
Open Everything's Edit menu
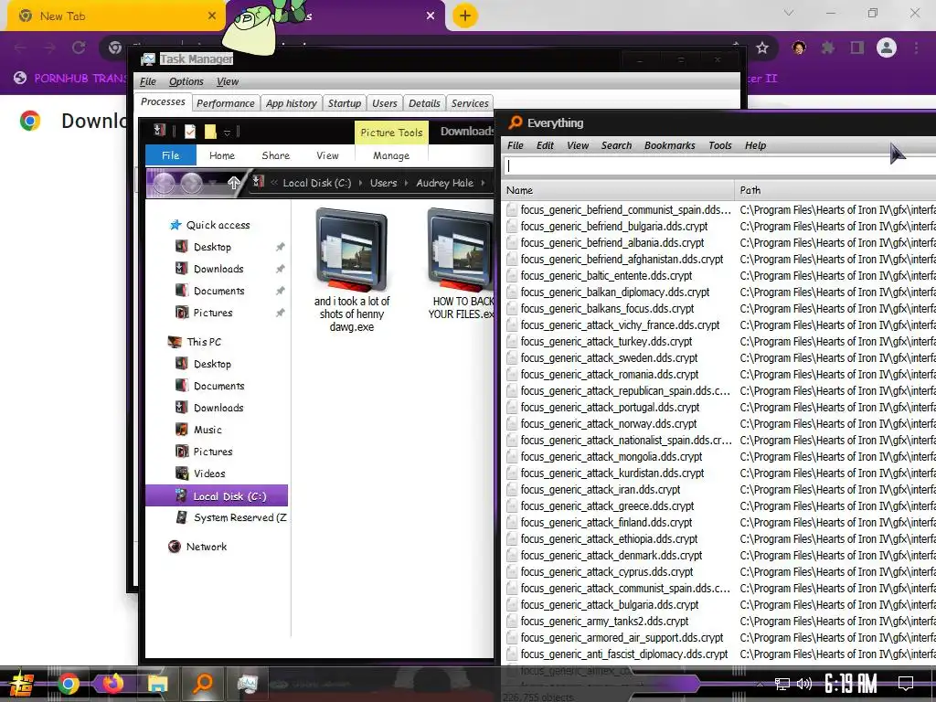(x=545, y=145)
